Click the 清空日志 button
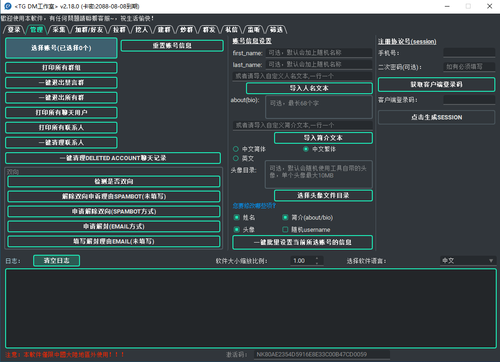500x362 pixels. (57, 260)
